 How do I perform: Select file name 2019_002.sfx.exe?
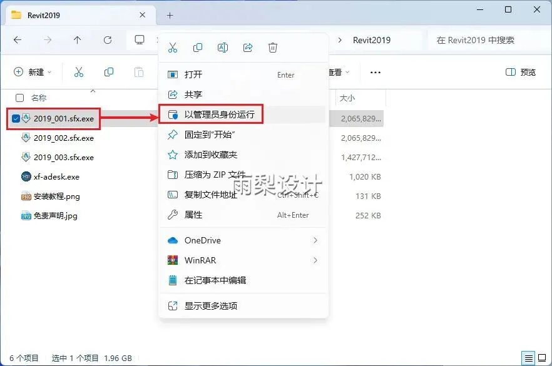pyautogui.click(x=64, y=138)
